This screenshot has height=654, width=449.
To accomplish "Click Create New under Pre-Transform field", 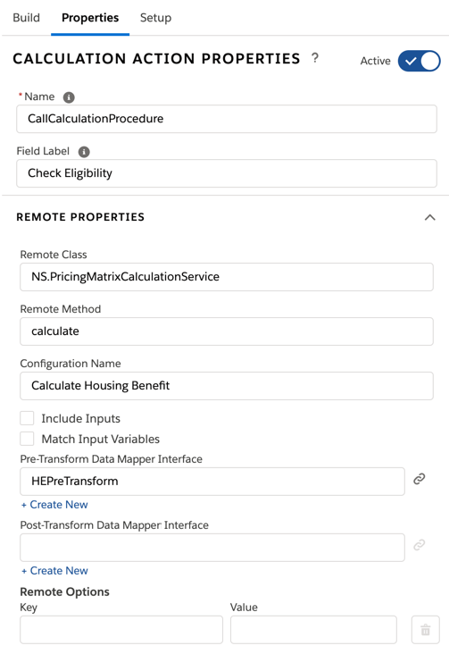I will [x=54, y=505].
